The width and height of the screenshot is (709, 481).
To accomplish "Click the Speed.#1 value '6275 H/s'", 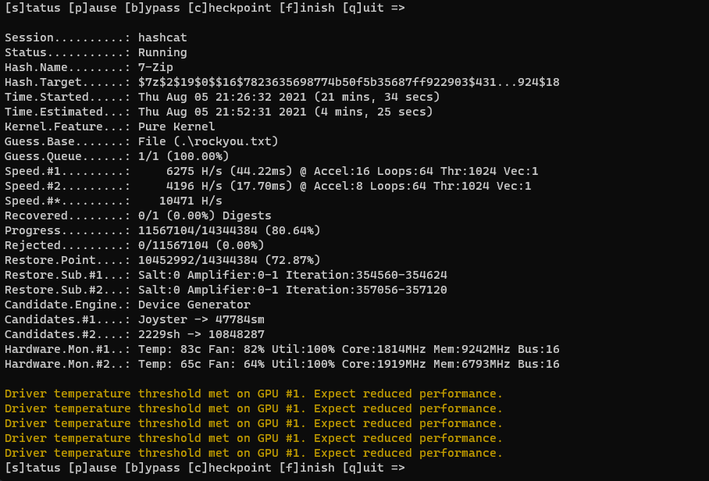I will pos(194,171).
